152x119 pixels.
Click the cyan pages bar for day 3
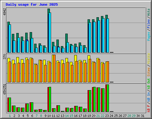click(19, 45)
